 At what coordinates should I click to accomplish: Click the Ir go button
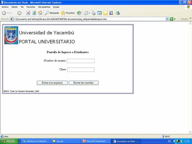[173, 19]
